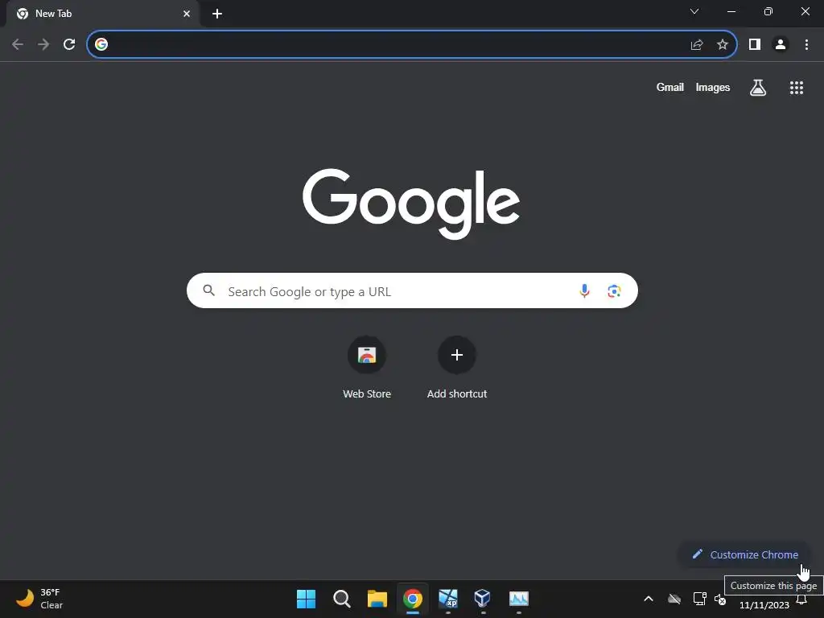Open the weather widget showing 36°F
The height and width of the screenshot is (618, 824).
pos(39,599)
